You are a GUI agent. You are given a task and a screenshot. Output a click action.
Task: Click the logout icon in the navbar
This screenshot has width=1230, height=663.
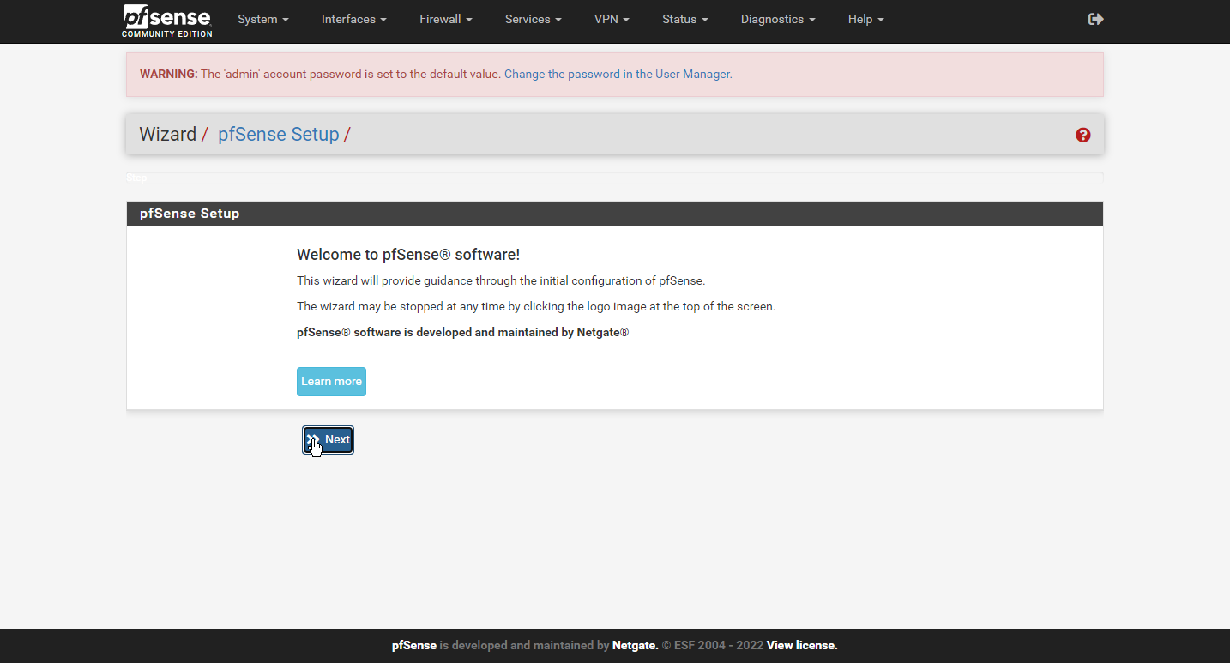(1095, 19)
